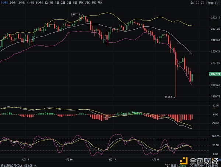Switch to the 6小时 timeframe
This screenshot has height=167, width=221.
[39, 3]
